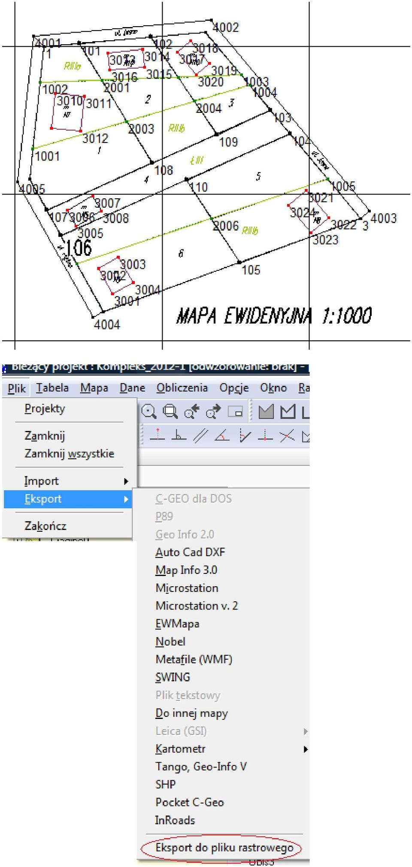Click the outline polygon drawing icon
The height and width of the screenshot is (867, 412).
click(288, 412)
